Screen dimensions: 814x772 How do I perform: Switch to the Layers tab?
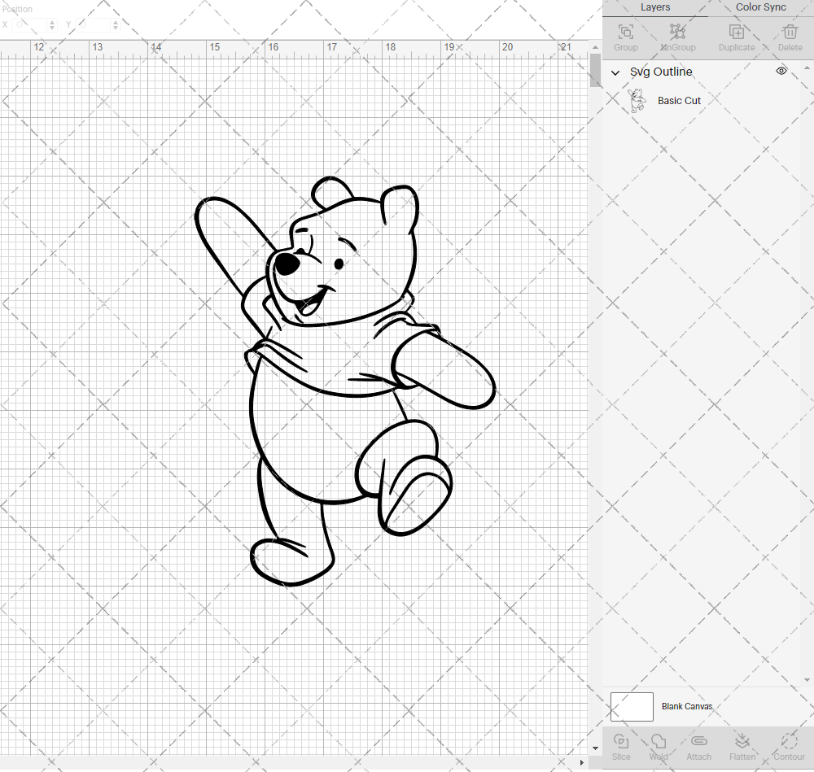coord(655,7)
